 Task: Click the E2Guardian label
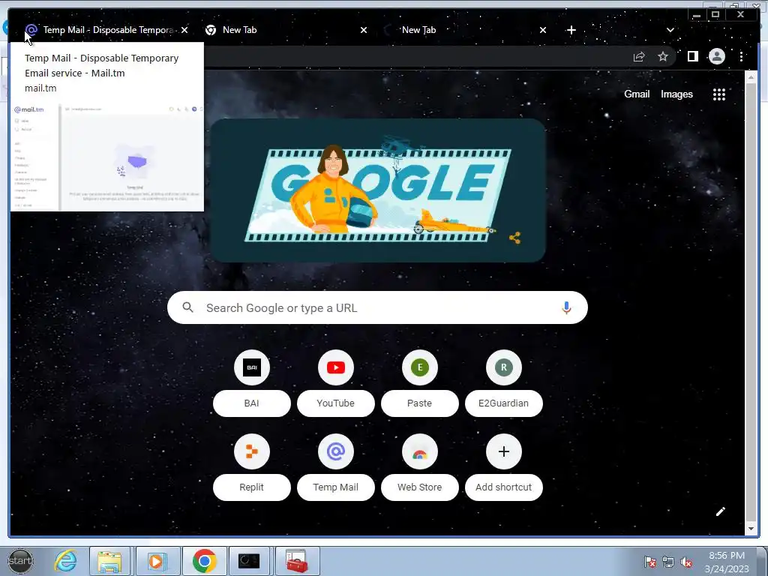point(503,403)
